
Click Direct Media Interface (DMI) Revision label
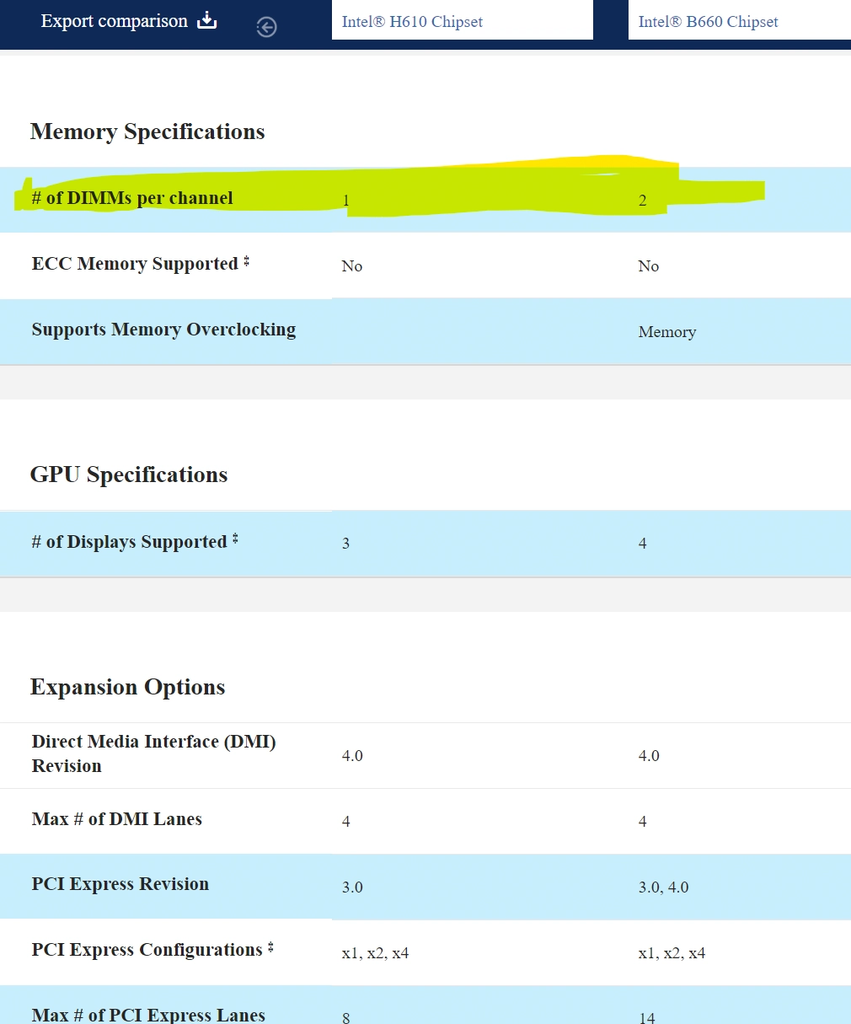[153, 753]
